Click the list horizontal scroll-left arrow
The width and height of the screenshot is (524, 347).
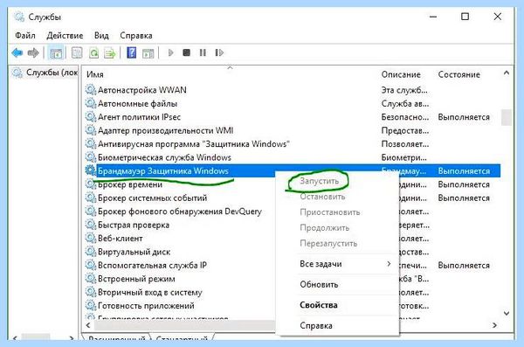tap(88, 325)
